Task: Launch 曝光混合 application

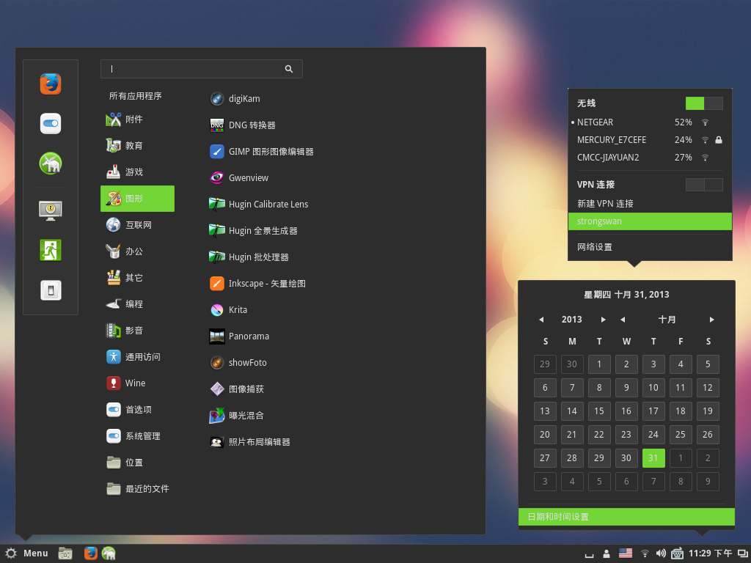Action: tap(237, 415)
